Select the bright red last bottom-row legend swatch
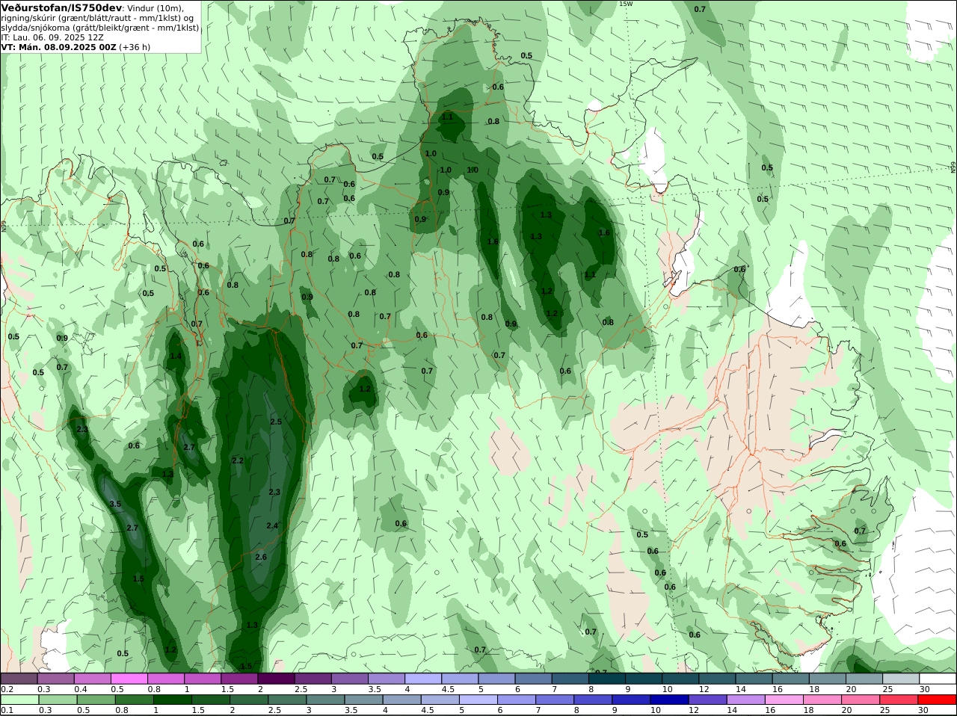Screen dimensions: 957x716 click(936, 700)
